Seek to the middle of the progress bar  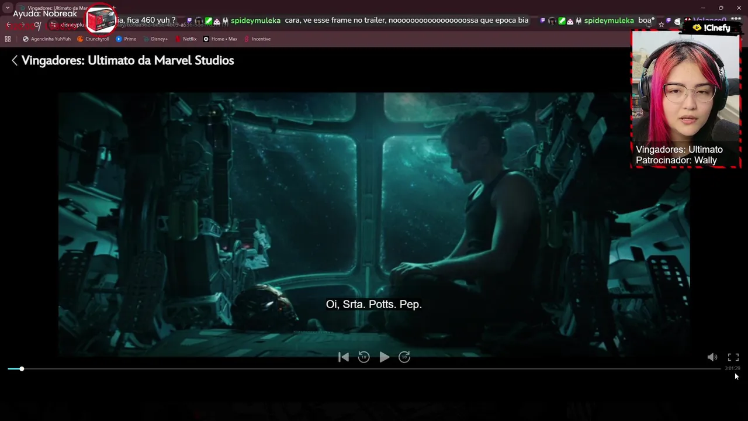pyautogui.click(x=364, y=369)
